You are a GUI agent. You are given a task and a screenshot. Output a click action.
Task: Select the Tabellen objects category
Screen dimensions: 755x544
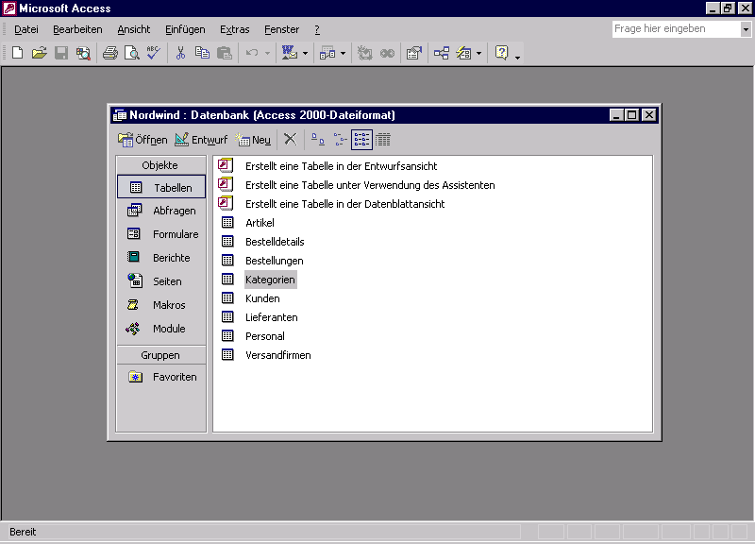click(x=161, y=187)
